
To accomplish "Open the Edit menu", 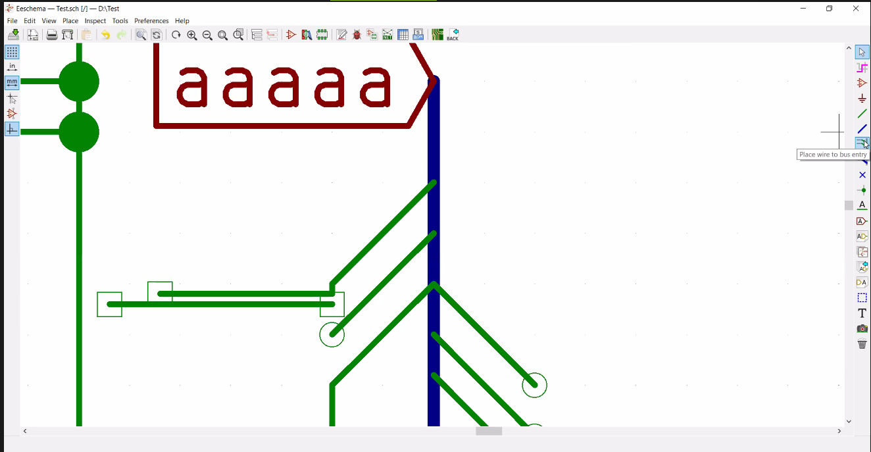I will 30,21.
